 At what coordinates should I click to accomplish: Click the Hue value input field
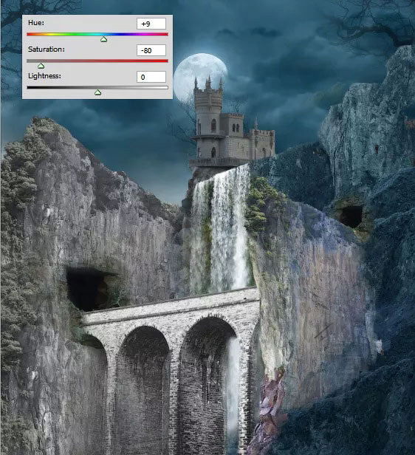pos(151,24)
